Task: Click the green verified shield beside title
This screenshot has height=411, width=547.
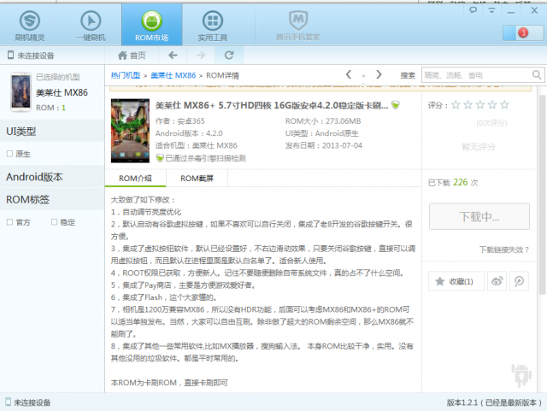Action: click(x=395, y=105)
